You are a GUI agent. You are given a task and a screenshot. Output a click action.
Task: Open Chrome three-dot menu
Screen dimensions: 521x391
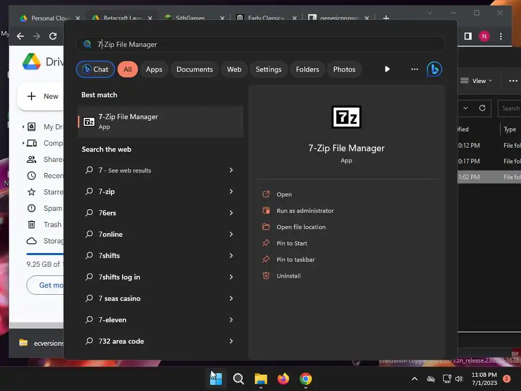click(x=501, y=36)
